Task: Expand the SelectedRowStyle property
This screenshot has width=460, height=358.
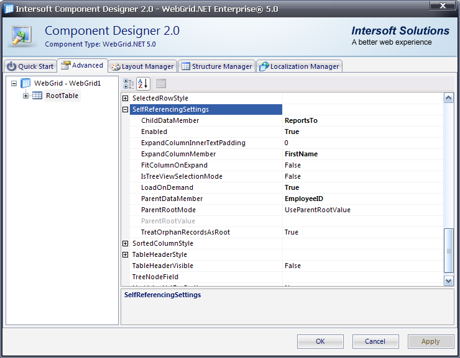Action: [126, 98]
